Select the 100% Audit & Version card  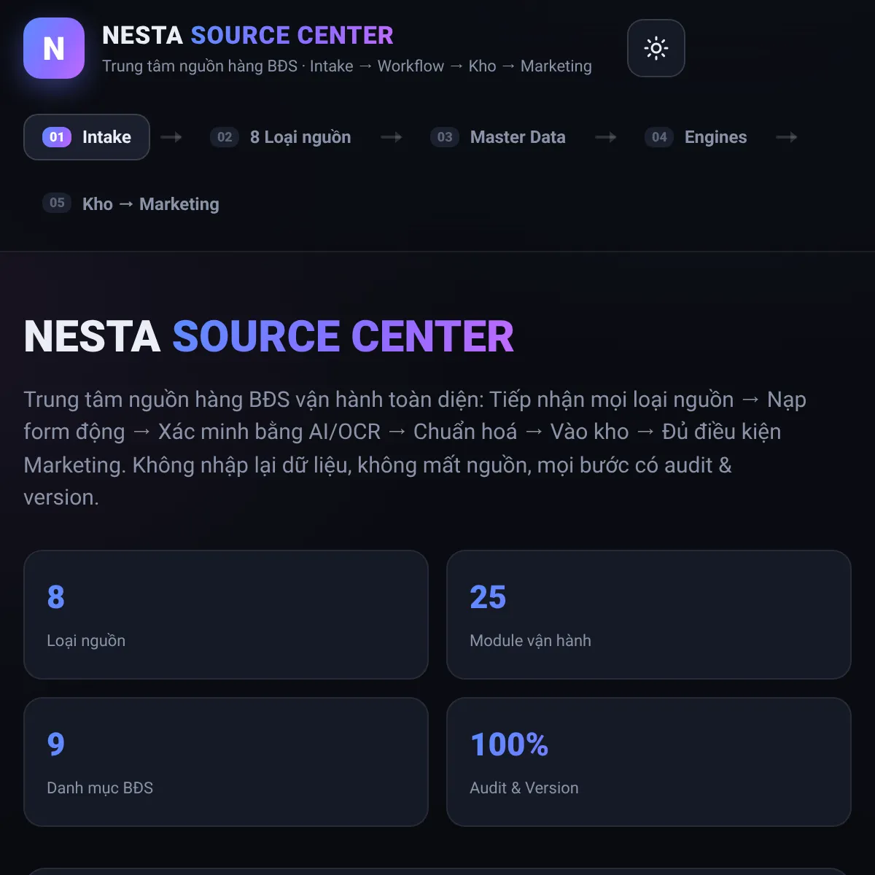click(649, 762)
